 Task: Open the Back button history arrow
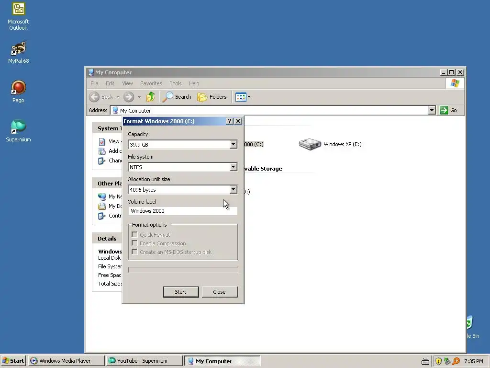118,97
